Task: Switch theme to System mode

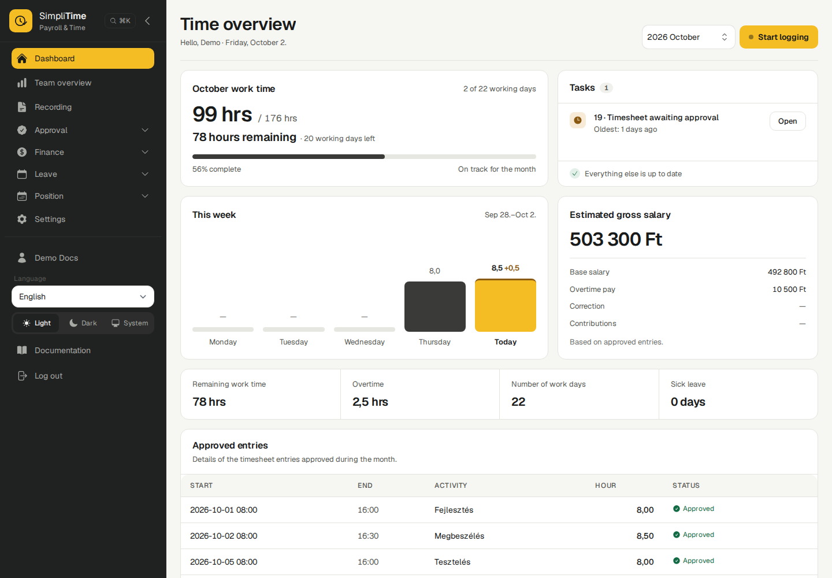Action: tap(130, 323)
